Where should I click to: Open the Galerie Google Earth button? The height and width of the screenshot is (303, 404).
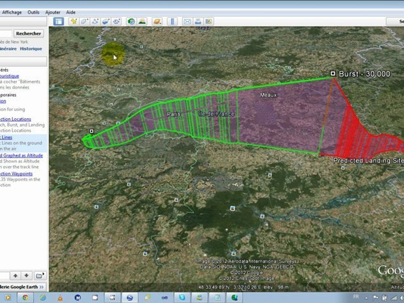click(23, 287)
